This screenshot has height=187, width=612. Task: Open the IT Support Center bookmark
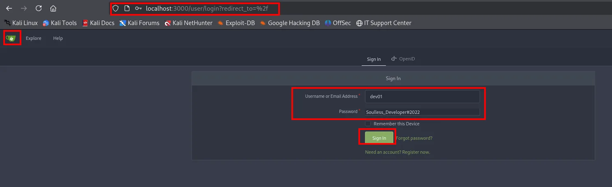[x=384, y=23]
